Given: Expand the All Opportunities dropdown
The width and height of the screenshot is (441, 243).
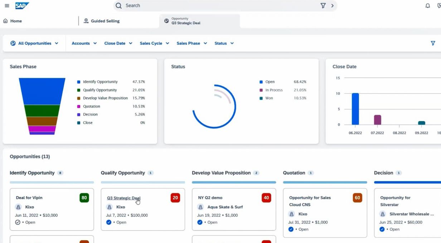Looking at the screenshot, I should click(34, 43).
